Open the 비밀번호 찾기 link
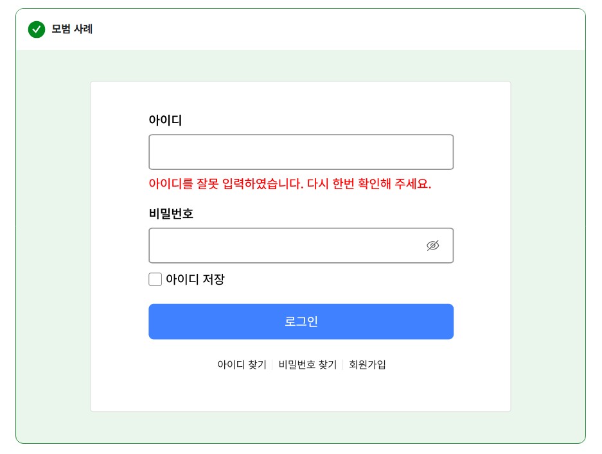 [x=308, y=365]
